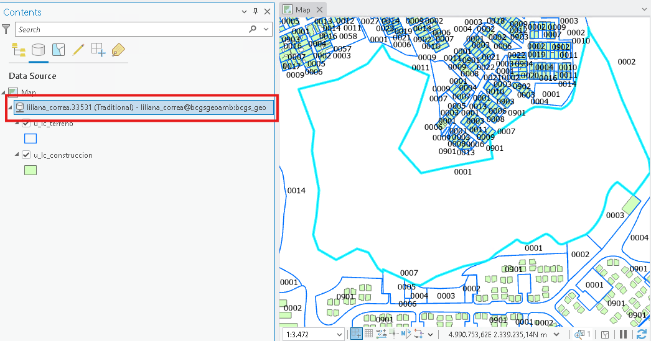Click the dynamic constraints path icon

[418, 334]
